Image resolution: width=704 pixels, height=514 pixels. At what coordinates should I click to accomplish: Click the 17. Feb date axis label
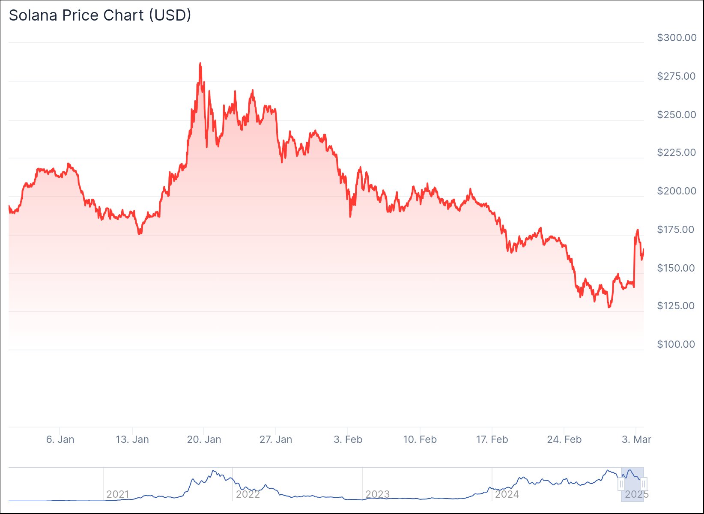492,439
